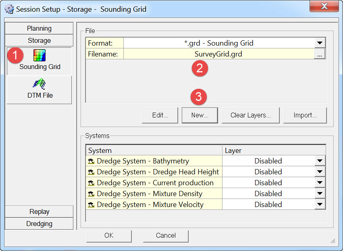Click the Current production system icon

(91, 183)
